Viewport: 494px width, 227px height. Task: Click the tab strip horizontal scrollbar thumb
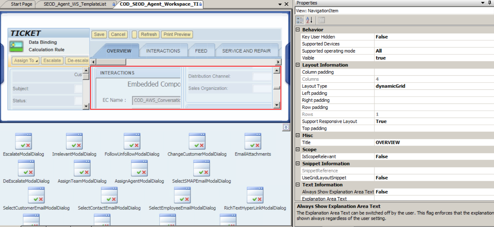click(111, 62)
